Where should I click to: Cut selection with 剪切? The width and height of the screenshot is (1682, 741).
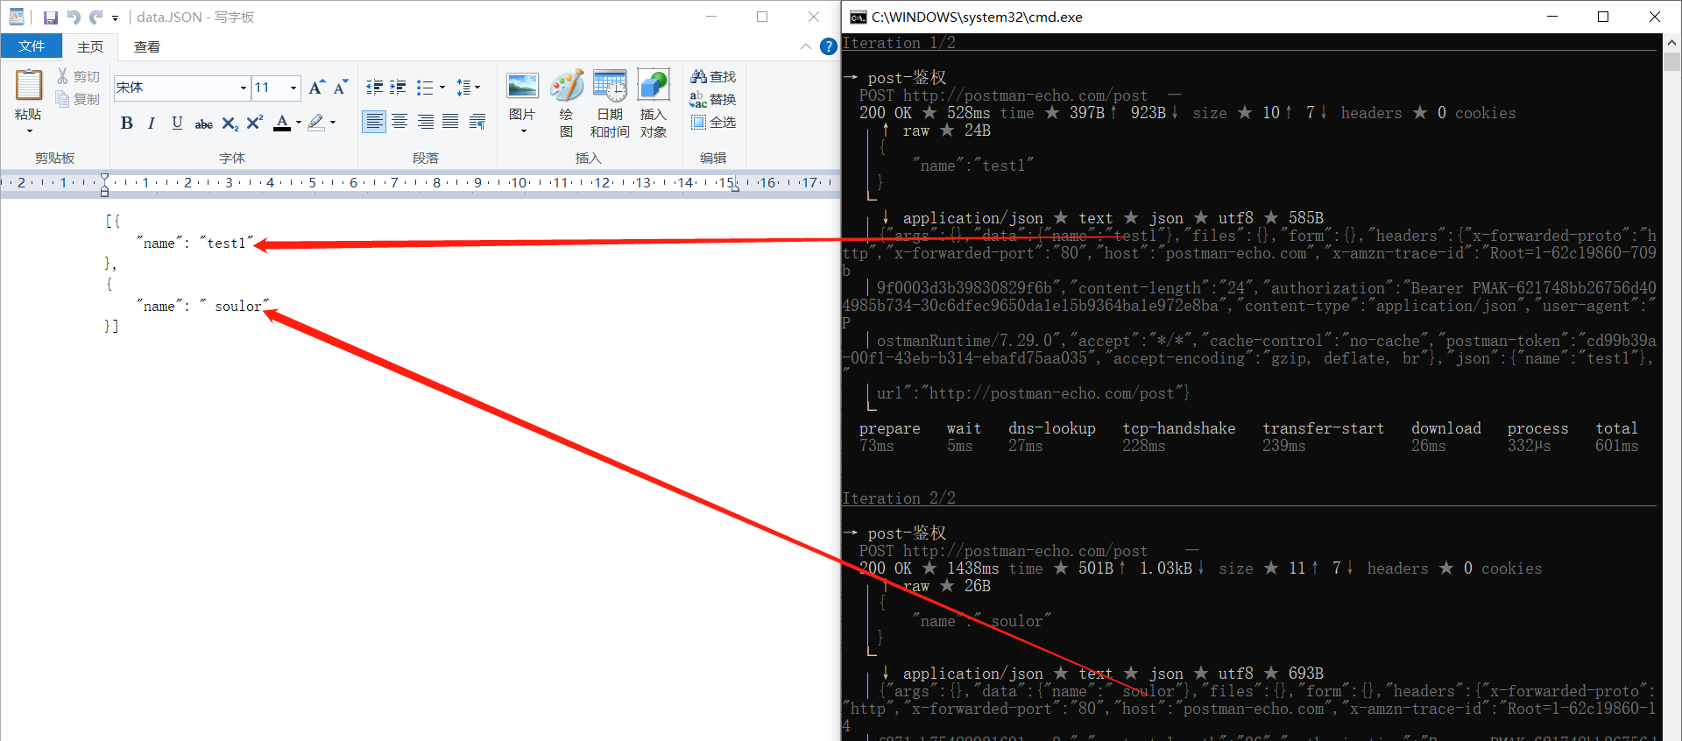pyautogui.click(x=78, y=76)
